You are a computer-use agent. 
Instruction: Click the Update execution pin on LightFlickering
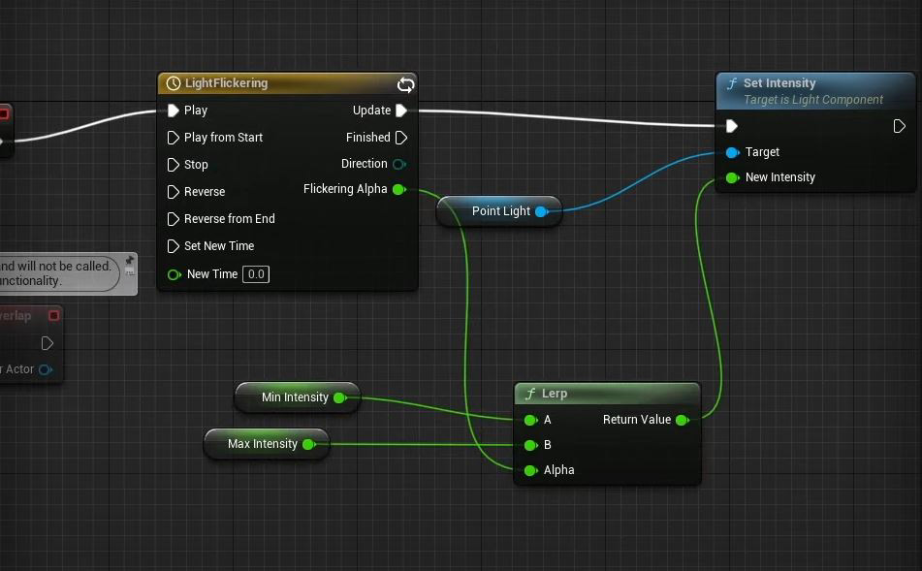[x=401, y=111]
